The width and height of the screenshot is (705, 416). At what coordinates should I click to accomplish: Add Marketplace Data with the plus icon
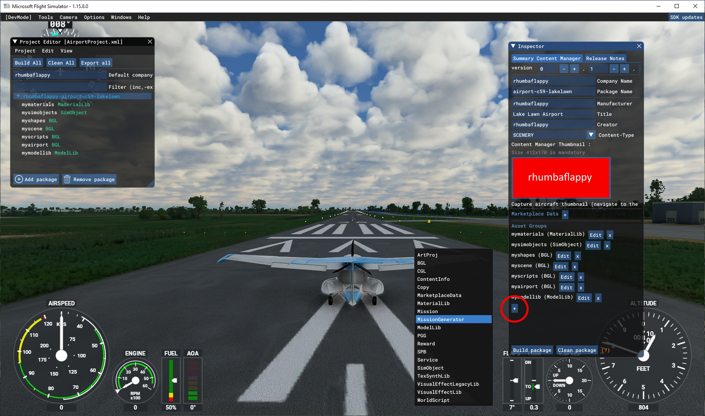coord(565,214)
